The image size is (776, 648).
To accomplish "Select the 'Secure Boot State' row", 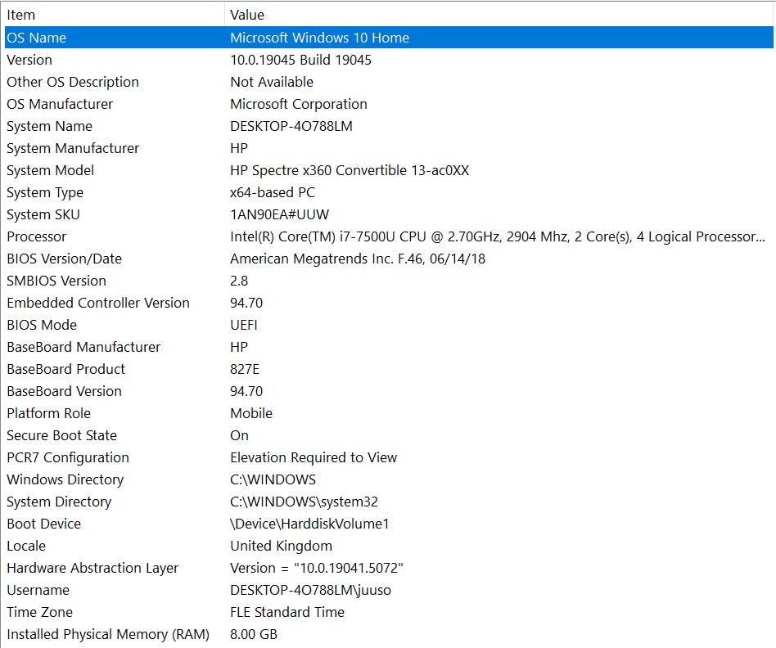I will pyautogui.click(x=62, y=435).
